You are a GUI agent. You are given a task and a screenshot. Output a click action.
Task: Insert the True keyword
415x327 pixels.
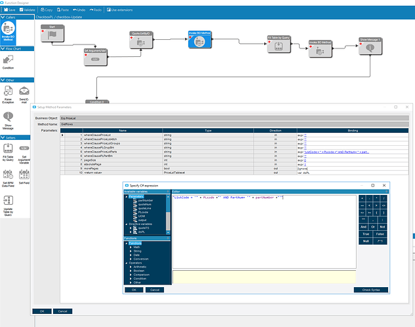pos(366,234)
